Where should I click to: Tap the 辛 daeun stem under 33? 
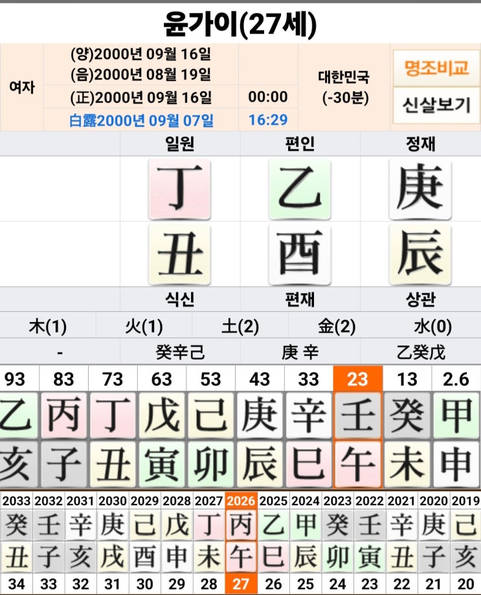[309, 415]
